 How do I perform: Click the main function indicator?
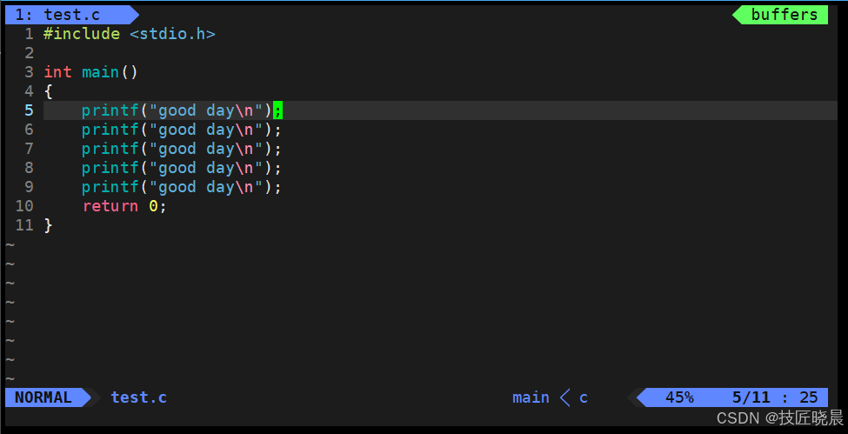pyautogui.click(x=531, y=397)
